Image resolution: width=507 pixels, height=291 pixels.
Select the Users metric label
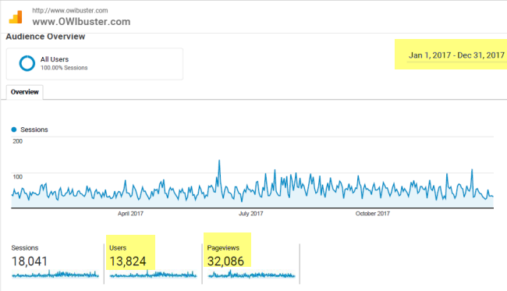coord(118,248)
